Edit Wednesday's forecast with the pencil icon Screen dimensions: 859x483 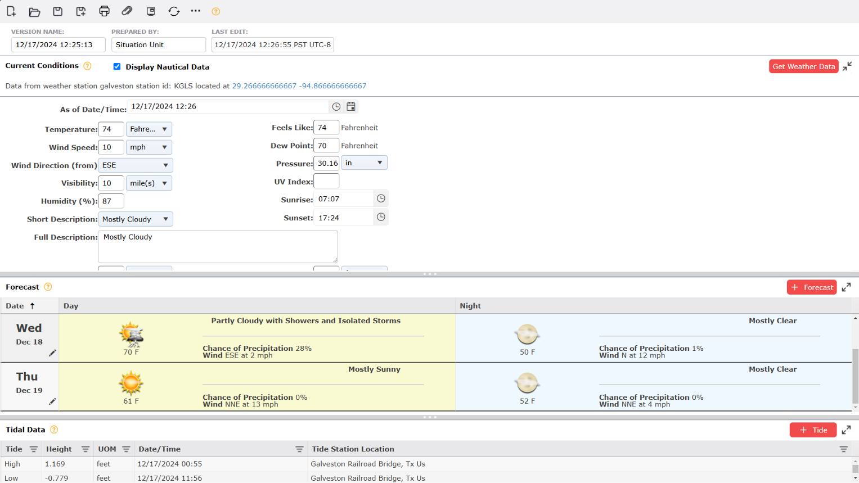(52, 353)
